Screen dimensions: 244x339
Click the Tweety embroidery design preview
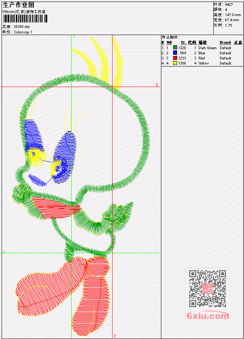(81, 186)
